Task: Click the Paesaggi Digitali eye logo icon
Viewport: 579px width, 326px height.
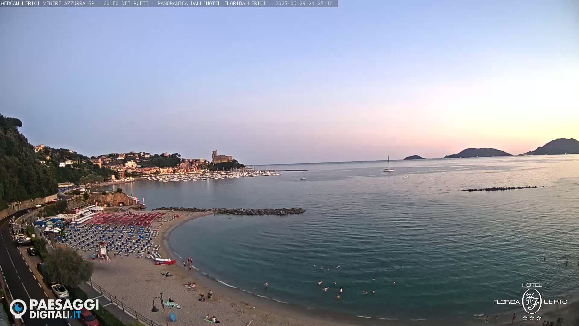Action: (x=18, y=308)
